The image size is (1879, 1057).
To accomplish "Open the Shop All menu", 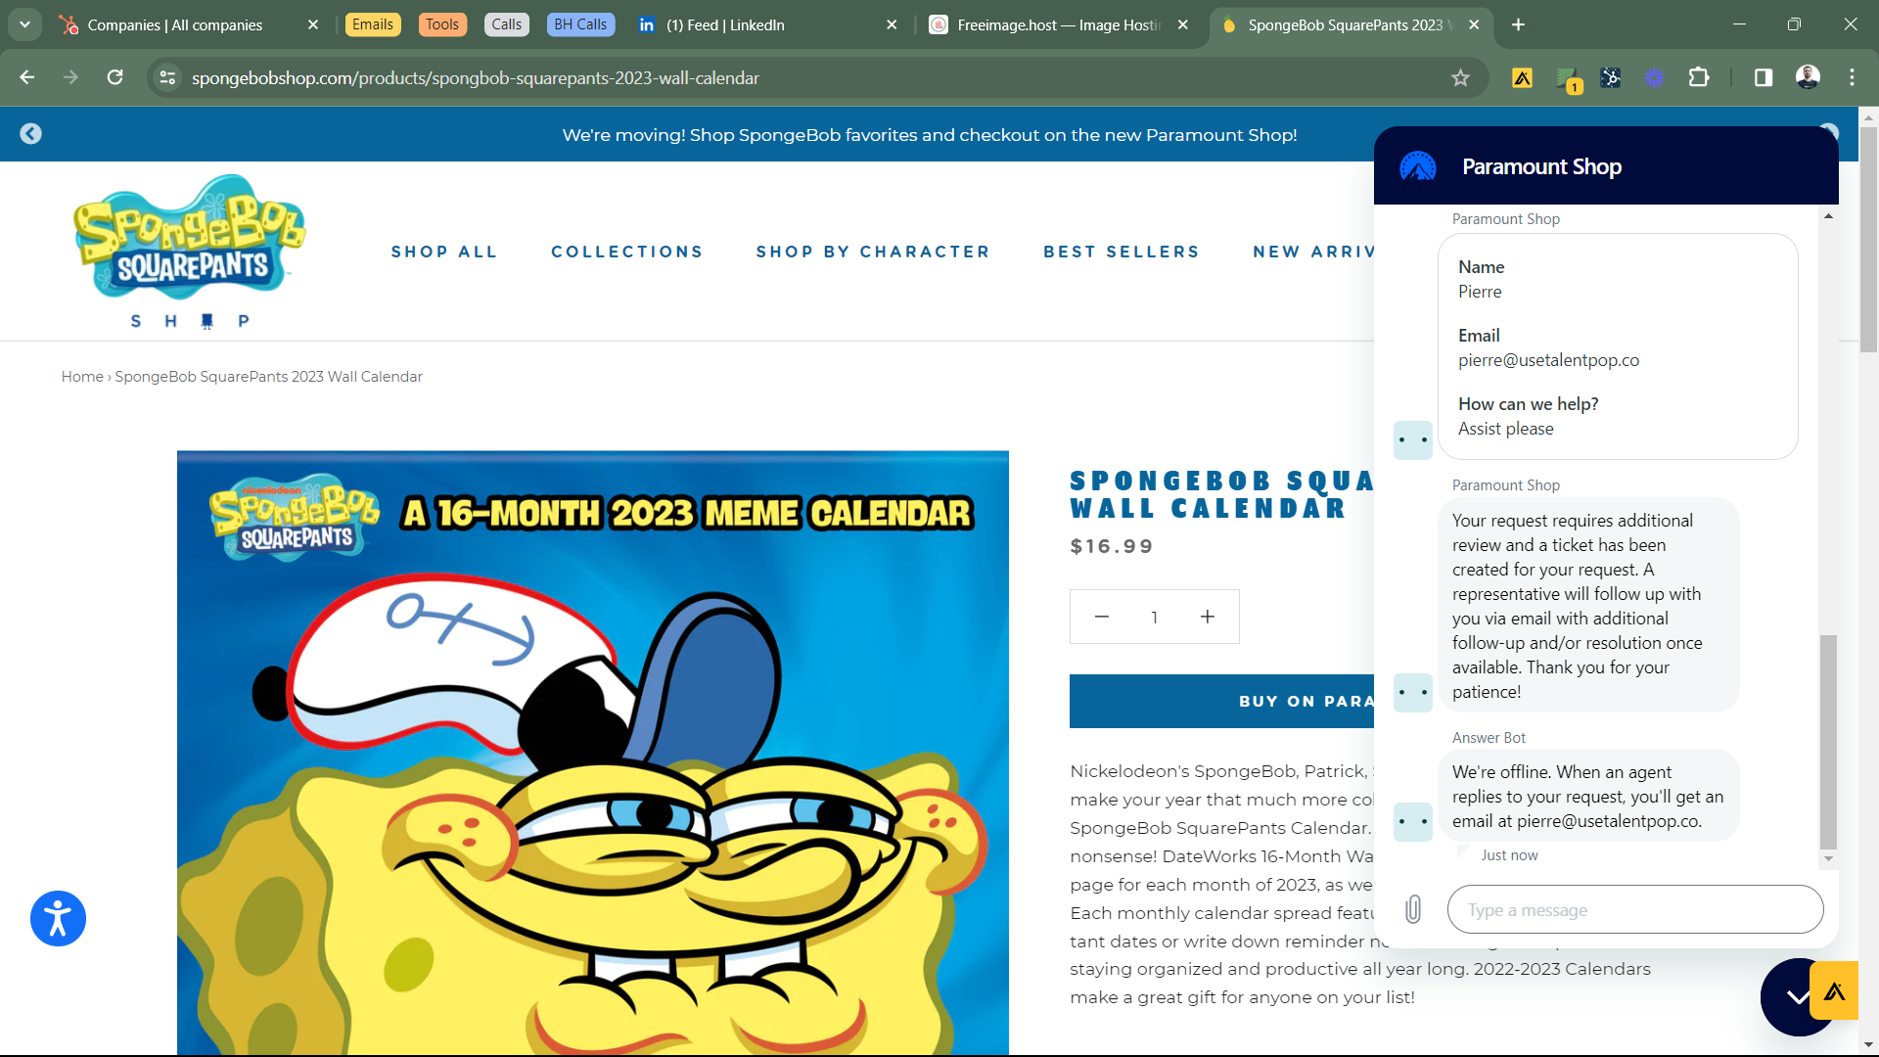I will point(444,253).
